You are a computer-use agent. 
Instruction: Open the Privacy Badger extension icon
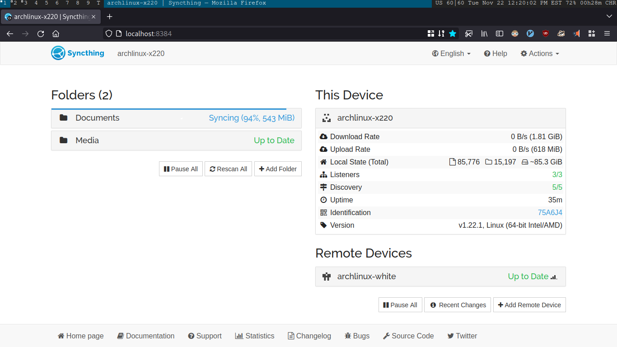[x=561, y=33]
